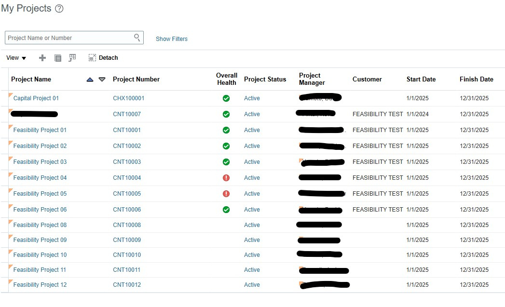Click orange flag marker beside Capital Project 01
505x307 pixels.
coord(11,95)
